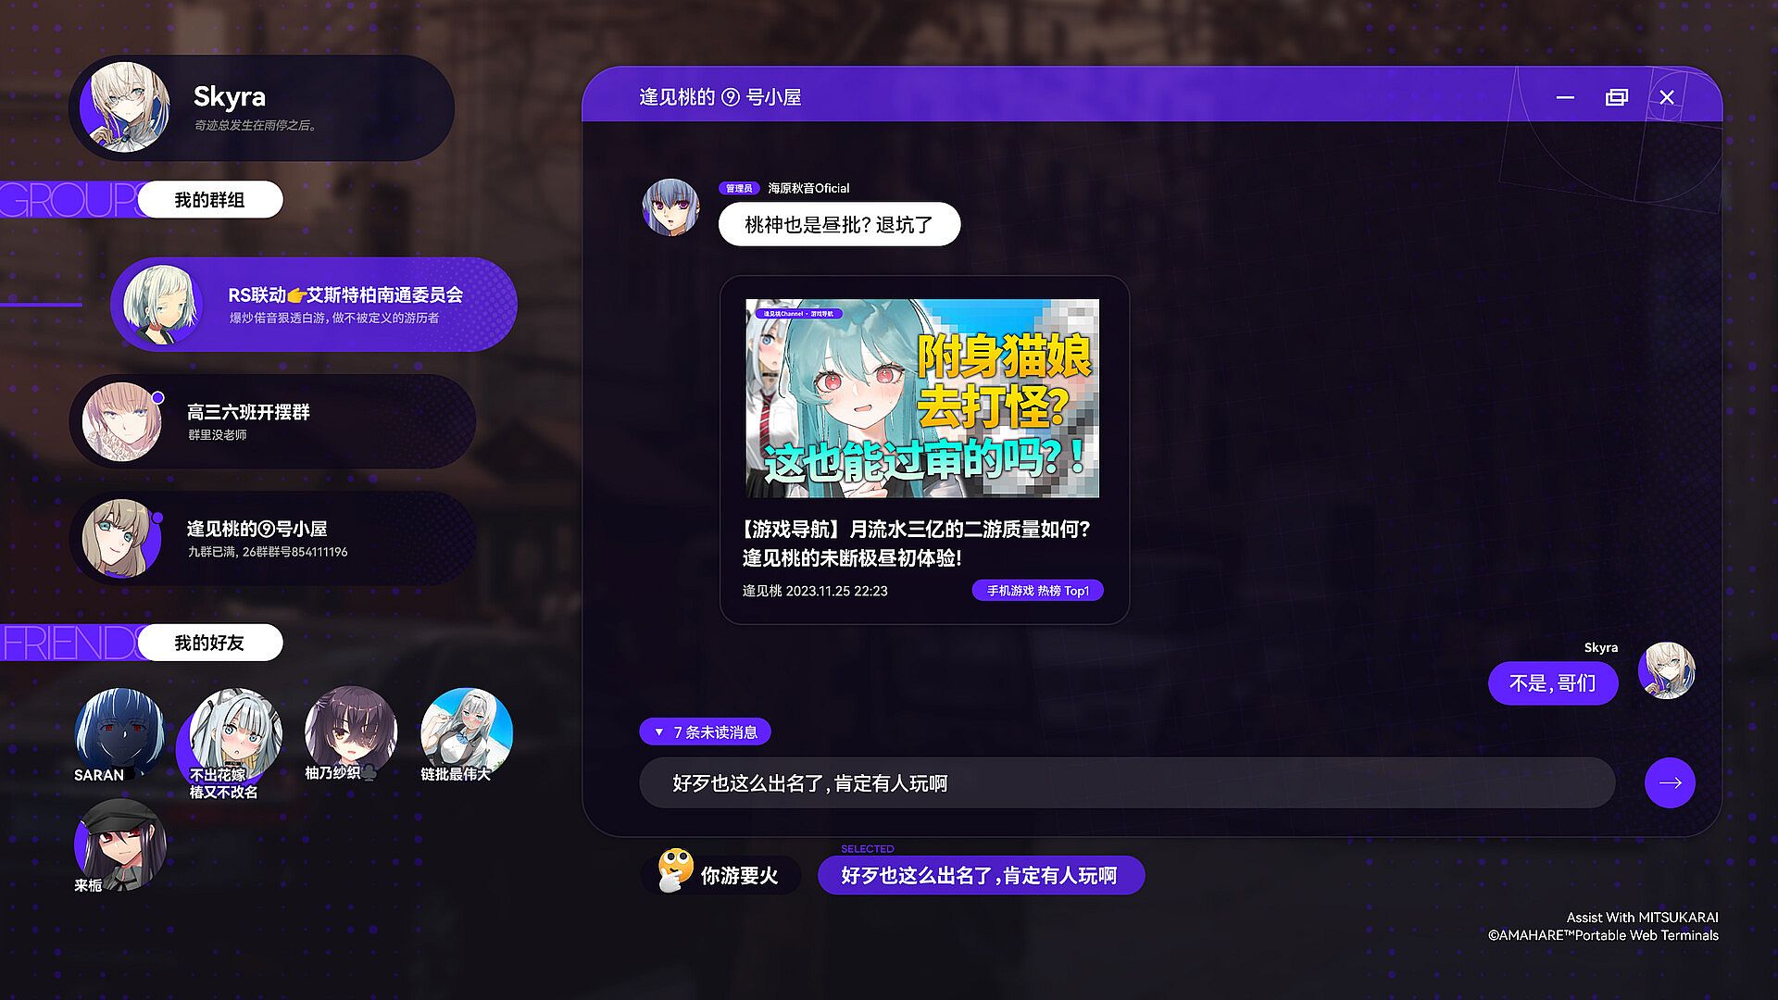Open 逢见桃的⑨号小屋 group in sidebar
Viewport: 1778px width, 1000px height.
273,539
